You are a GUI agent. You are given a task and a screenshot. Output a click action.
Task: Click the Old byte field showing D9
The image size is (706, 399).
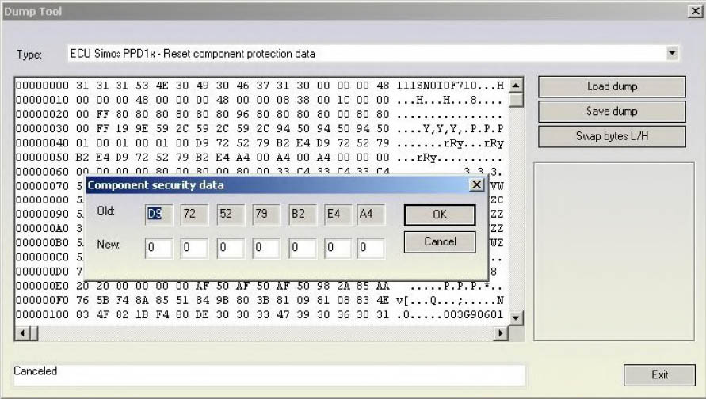[x=158, y=215]
